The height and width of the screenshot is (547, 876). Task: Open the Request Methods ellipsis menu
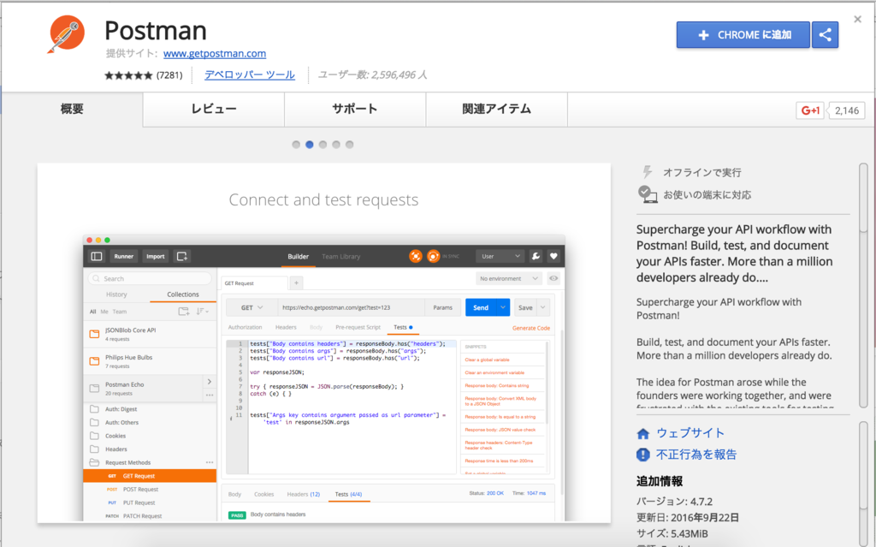point(210,462)
